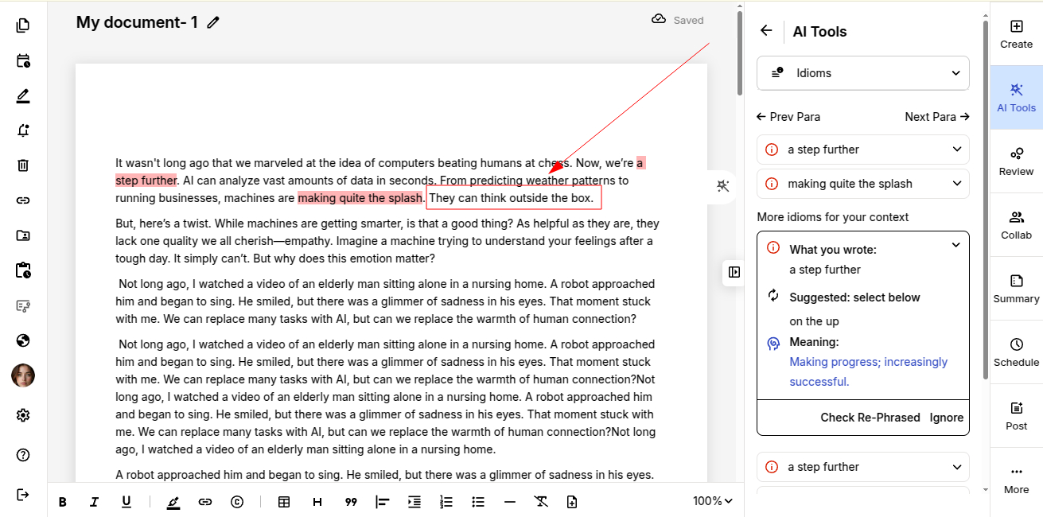Screen dimensions: 1043x517
Task: Click the clear formatting icon
Action: click(x=541, y=502)
